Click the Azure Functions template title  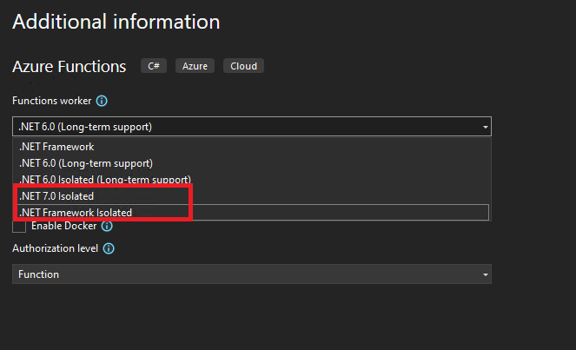[69, 67]
